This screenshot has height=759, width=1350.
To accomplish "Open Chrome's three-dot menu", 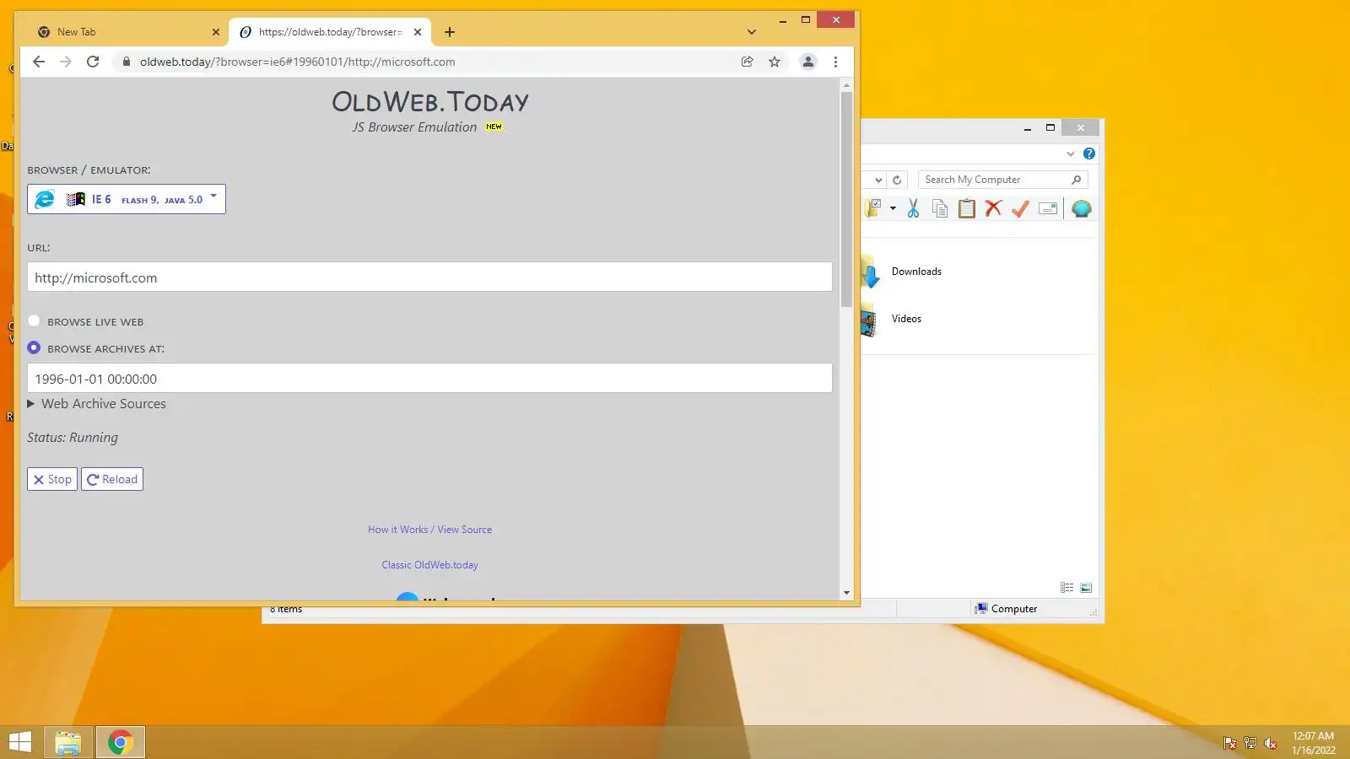I will (x=835, y=62).
